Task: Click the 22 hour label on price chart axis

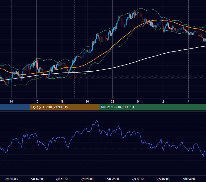Action: pyautogui.click(x=112, y=102)
